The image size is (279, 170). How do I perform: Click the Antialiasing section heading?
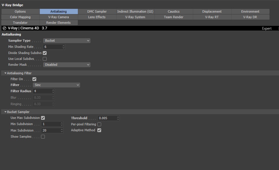pyautogui.click(x=12, y=35)
